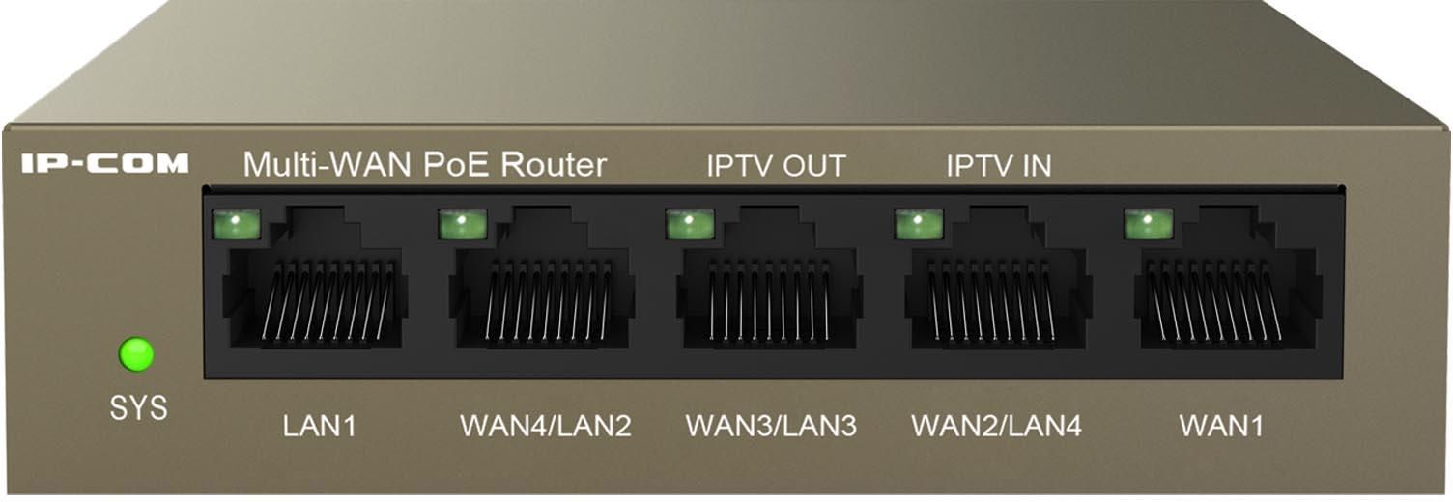Click the WAN4/LAN2 text label
The image size is (1453, 502).
(546, 426)
